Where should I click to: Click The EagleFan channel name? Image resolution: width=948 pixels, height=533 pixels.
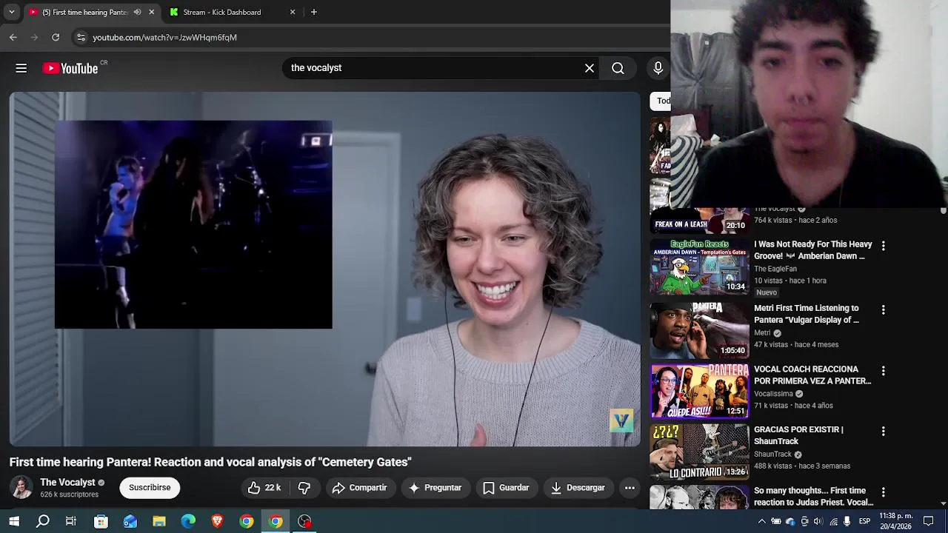(775, 269)
